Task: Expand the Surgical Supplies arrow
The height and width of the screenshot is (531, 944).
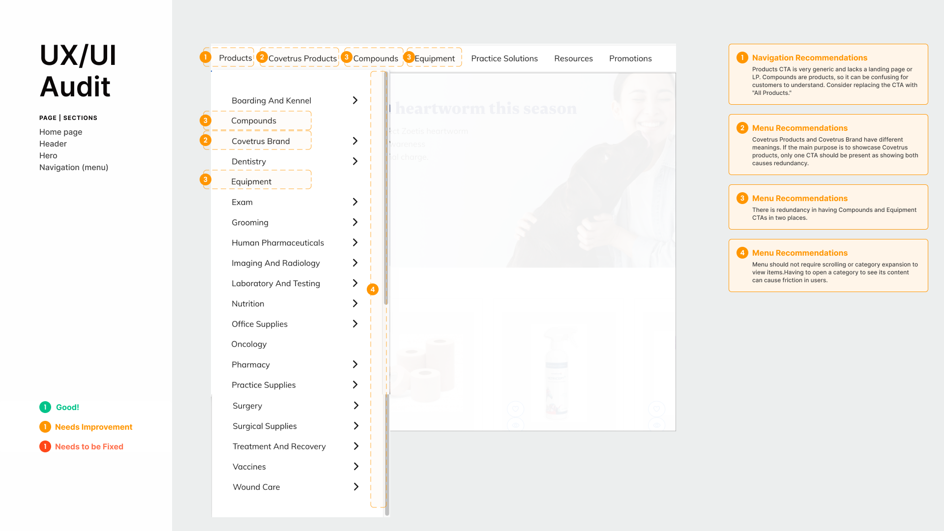Action: pos(356,426)
